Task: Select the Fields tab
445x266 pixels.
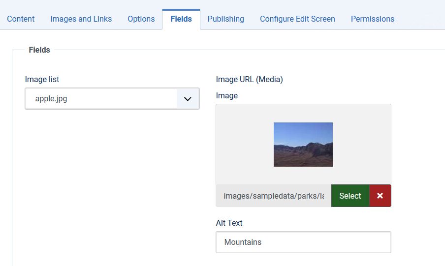Action: [181, 19]
